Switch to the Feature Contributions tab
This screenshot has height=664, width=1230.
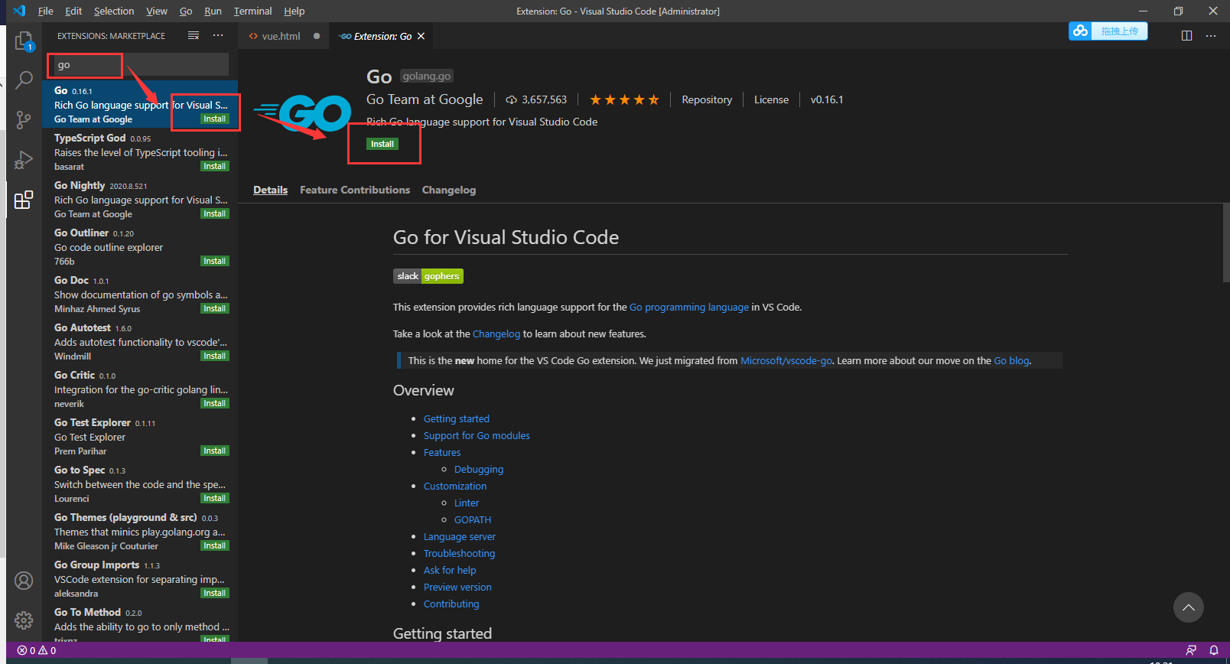tap(354, 190)
